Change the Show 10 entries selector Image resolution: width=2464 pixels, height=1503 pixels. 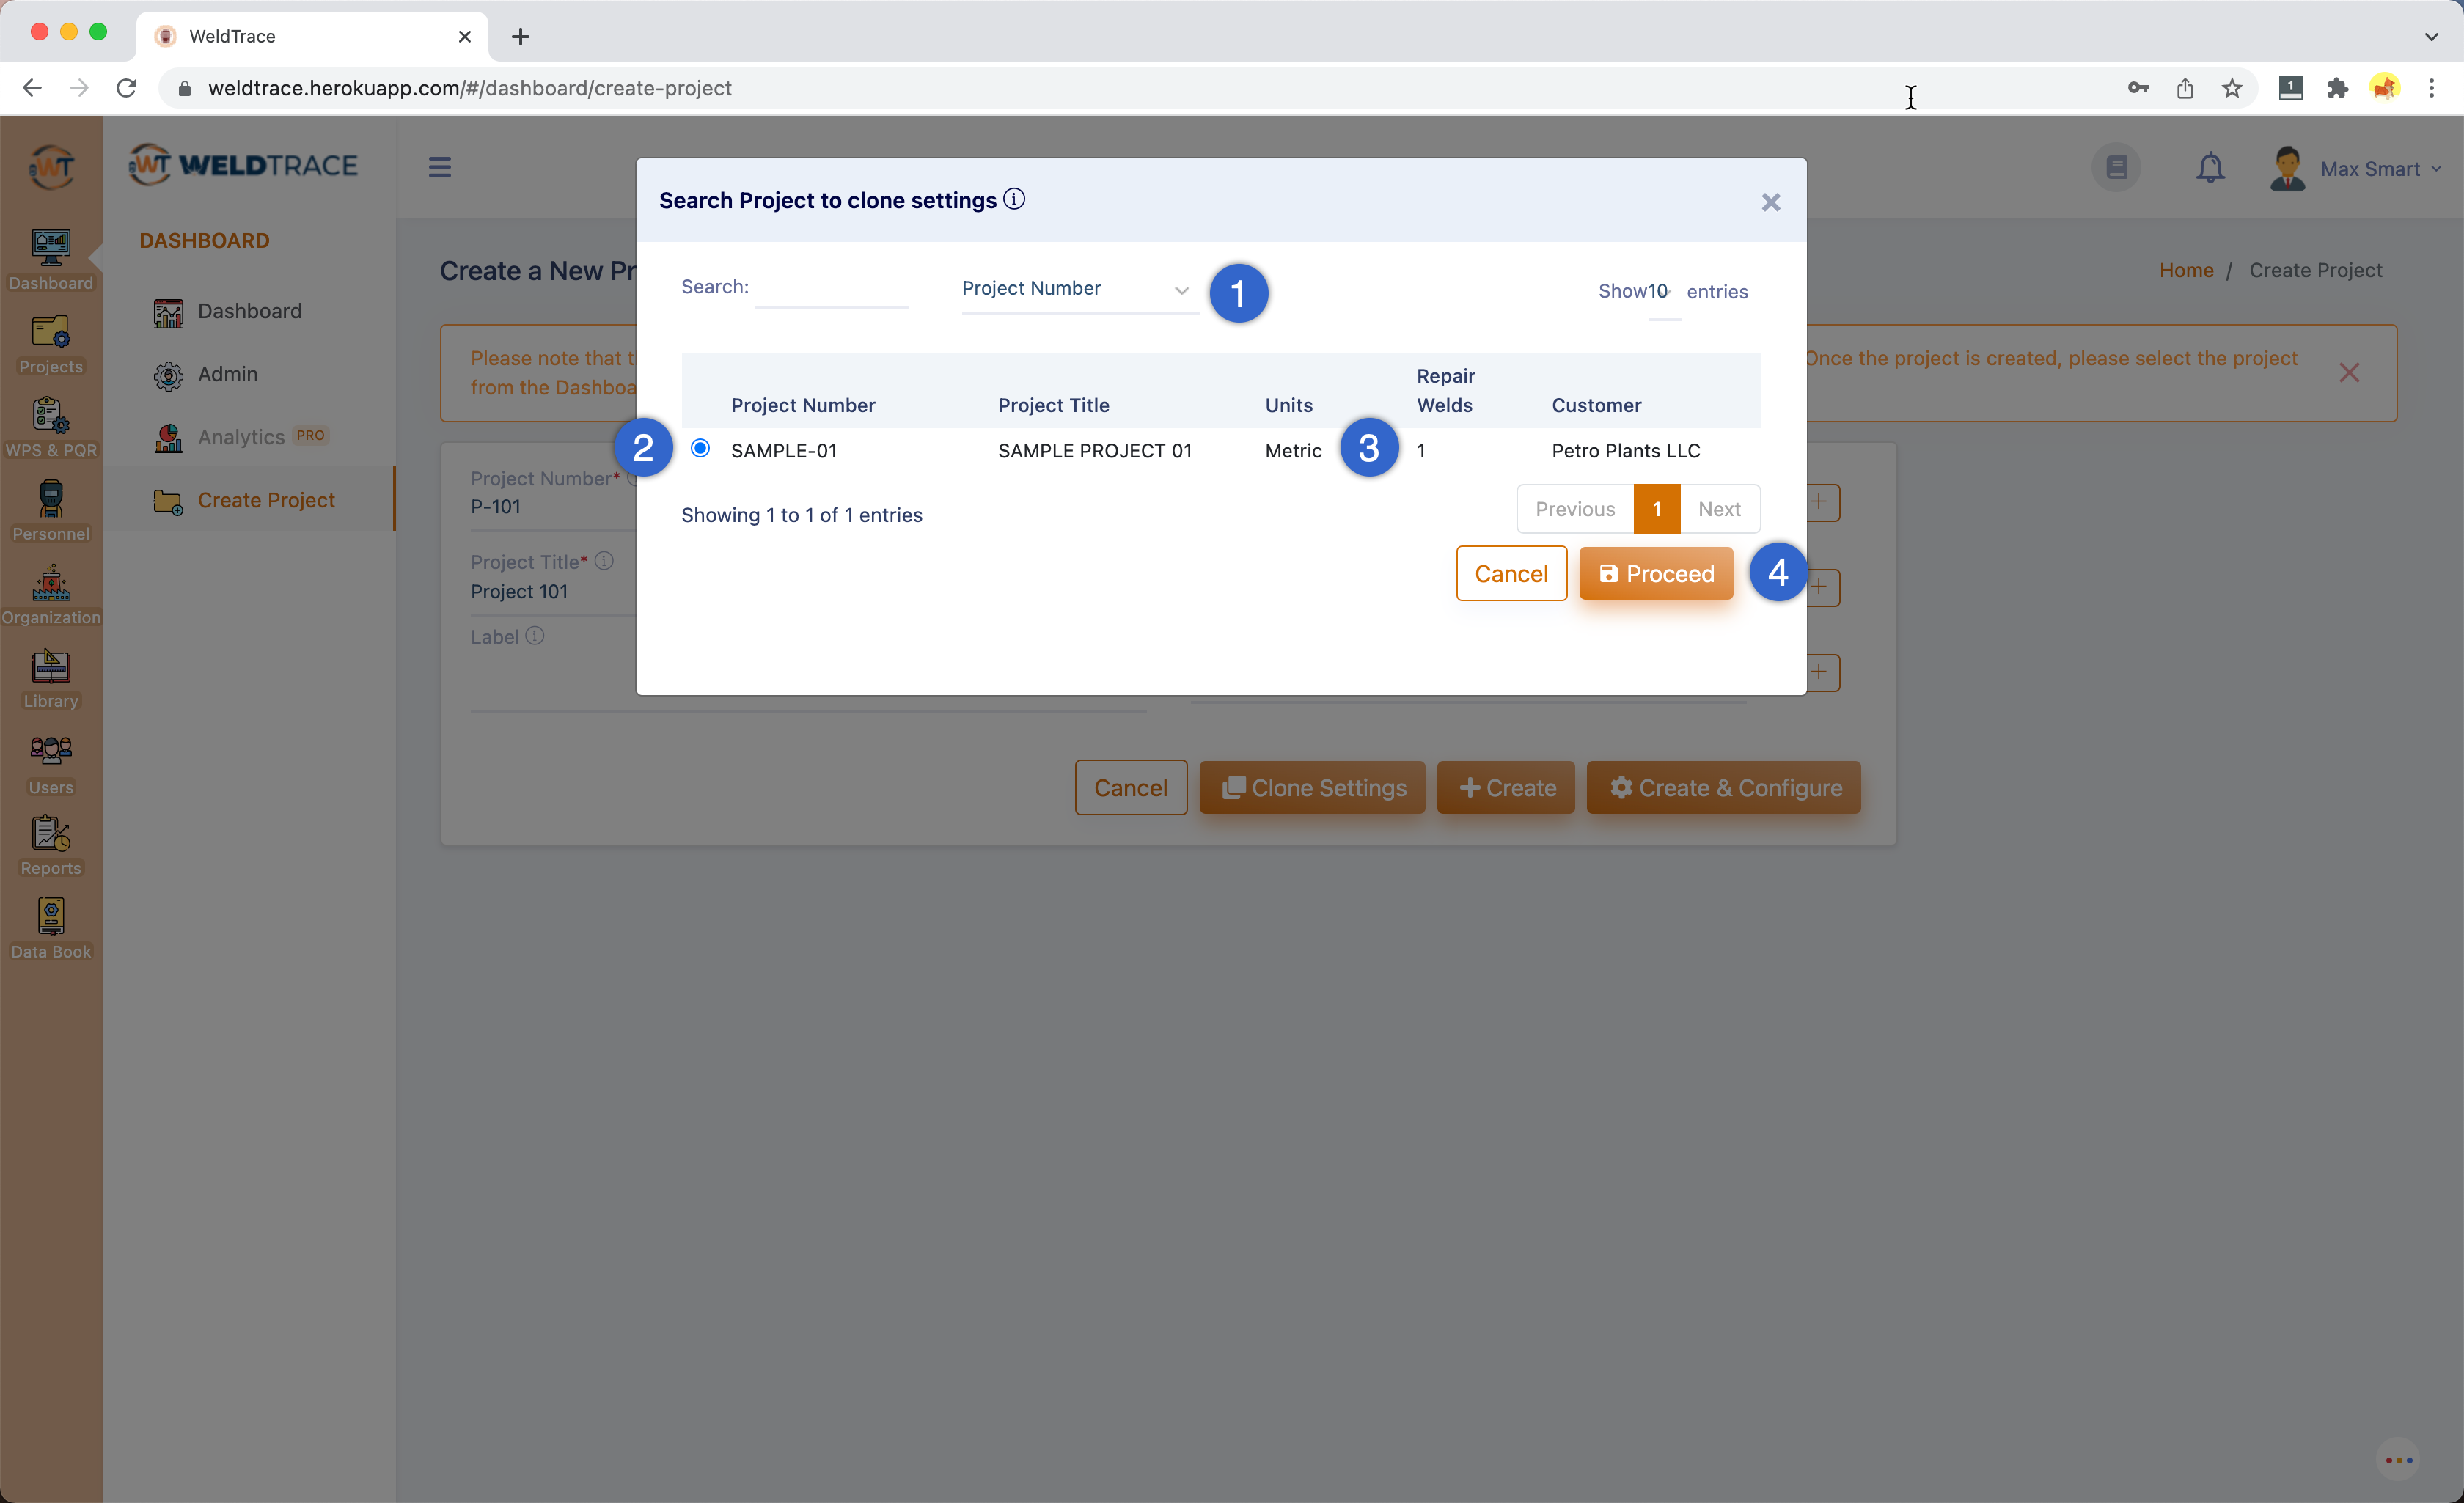(1664, 292)
